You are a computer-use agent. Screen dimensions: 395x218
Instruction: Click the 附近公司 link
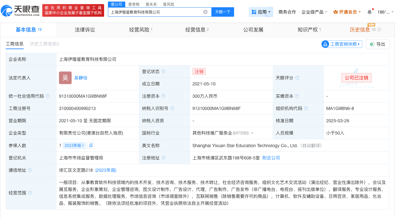(x=270, y=158)
